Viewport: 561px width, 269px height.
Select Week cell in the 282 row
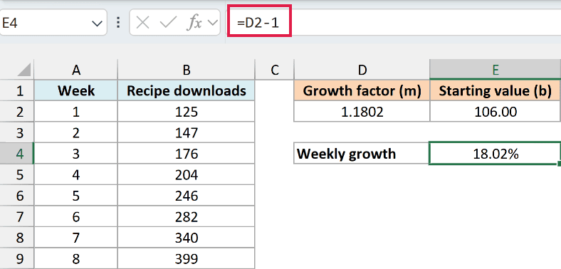click(76, 217)
